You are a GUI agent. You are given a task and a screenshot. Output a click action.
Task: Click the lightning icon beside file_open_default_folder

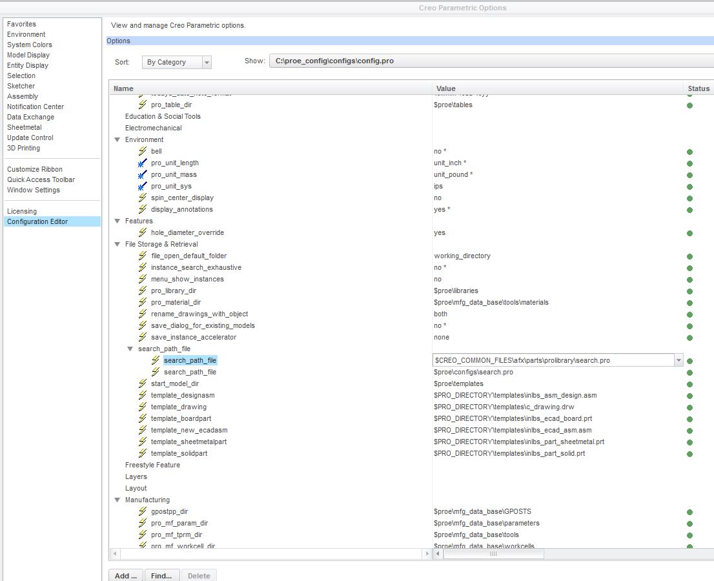coord(143,256)
